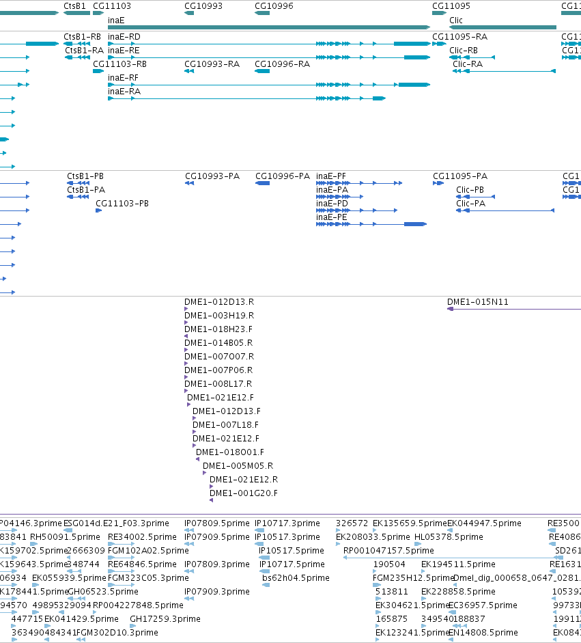Screen dimensions: 581x643
Task: Select transcript CtsB1-RA
Action: click(x=77, y=57)
